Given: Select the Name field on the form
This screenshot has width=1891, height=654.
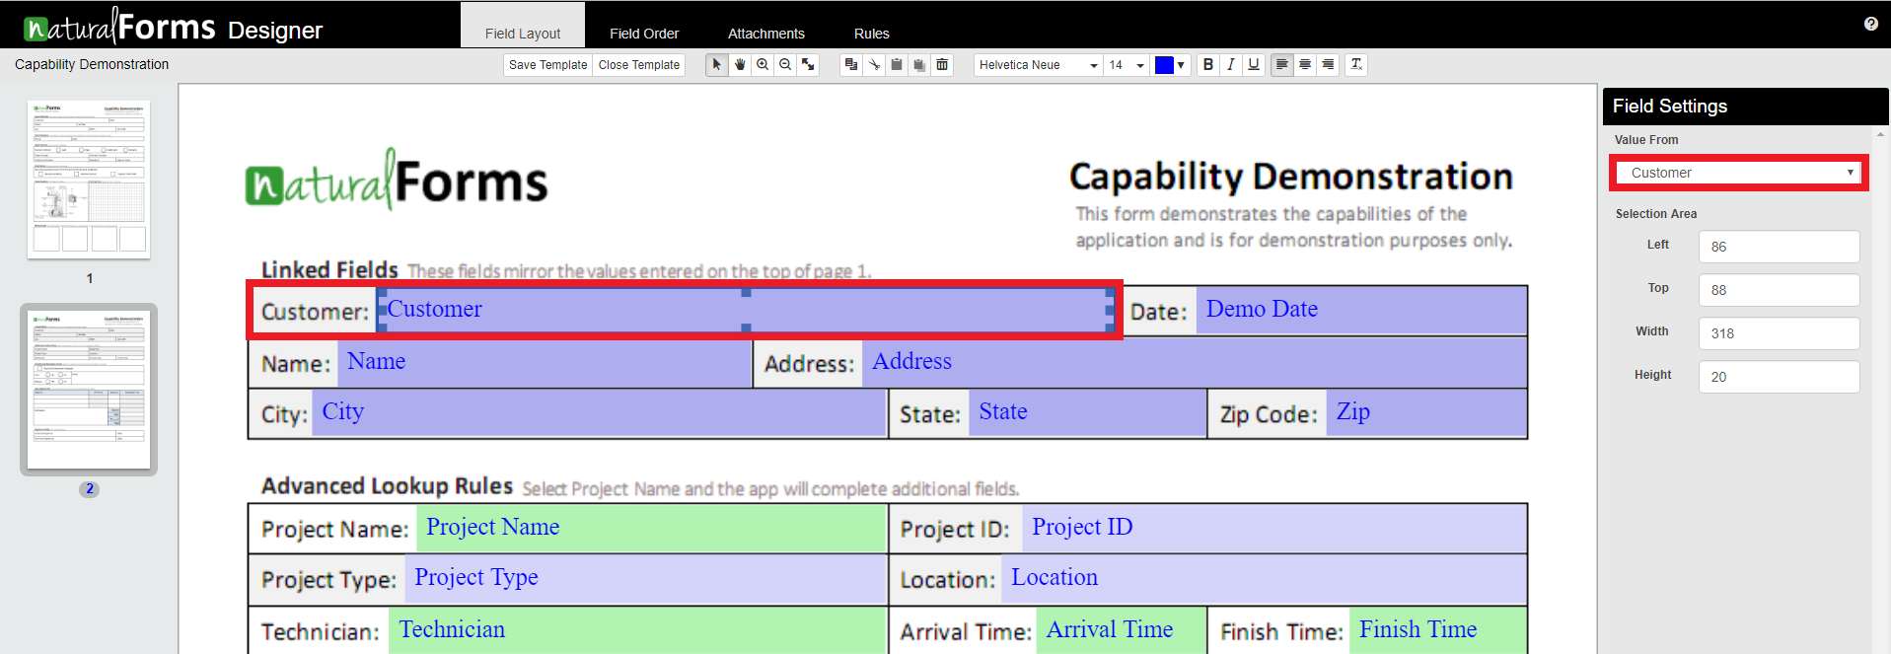Looking at the screenshot, I should [x=545, y=362].
